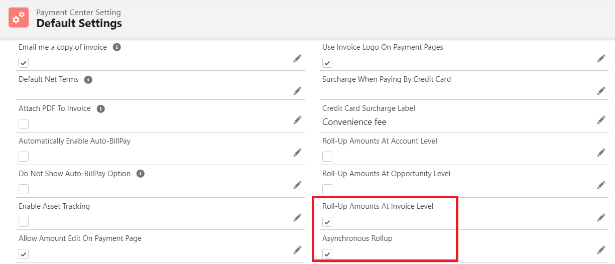Viewport: 615px width, 264px height.
Task: Click edit icon for Enable Asset Tracking
Action: click(297, 217)
